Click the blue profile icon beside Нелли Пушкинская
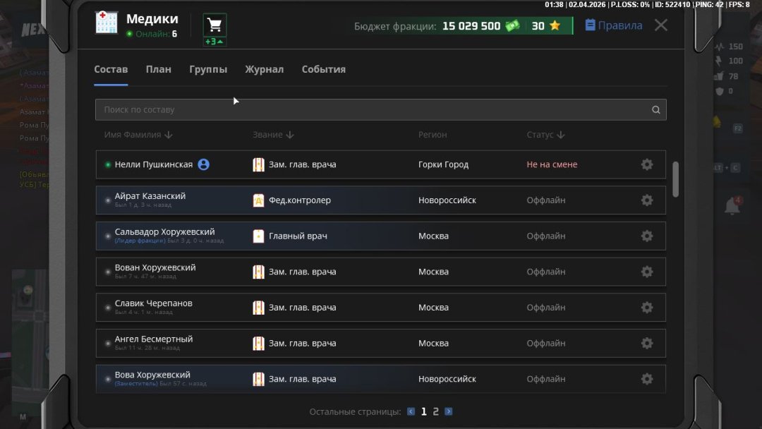 (x=204, y=164)
